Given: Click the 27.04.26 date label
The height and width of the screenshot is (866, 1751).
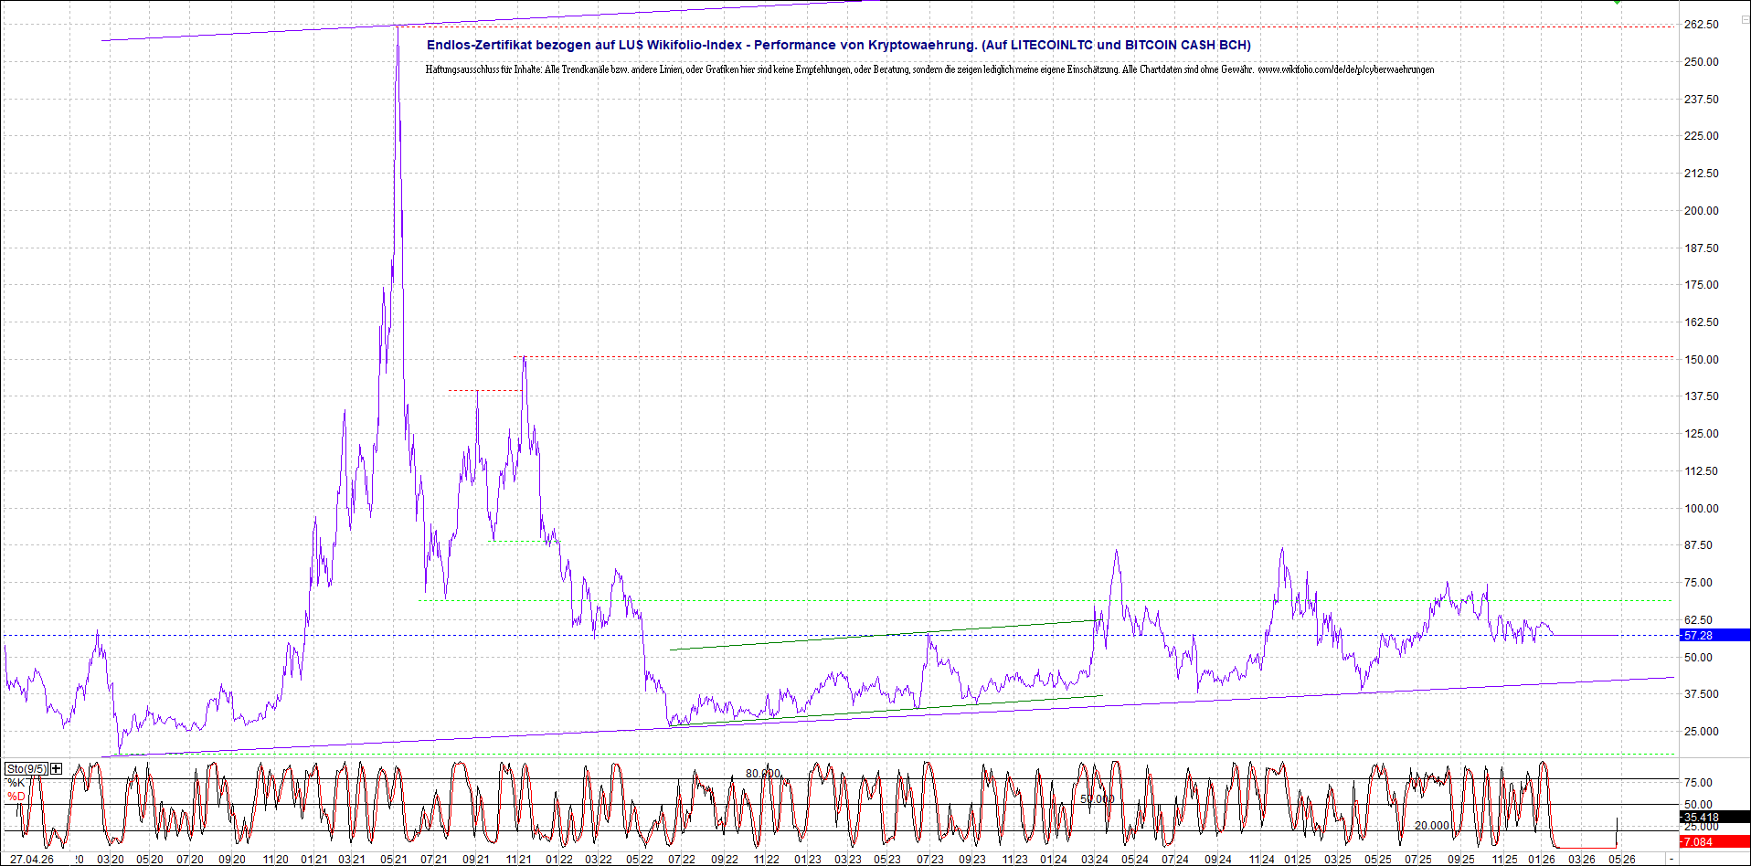Looking at the screenshot, I should 32,859.
